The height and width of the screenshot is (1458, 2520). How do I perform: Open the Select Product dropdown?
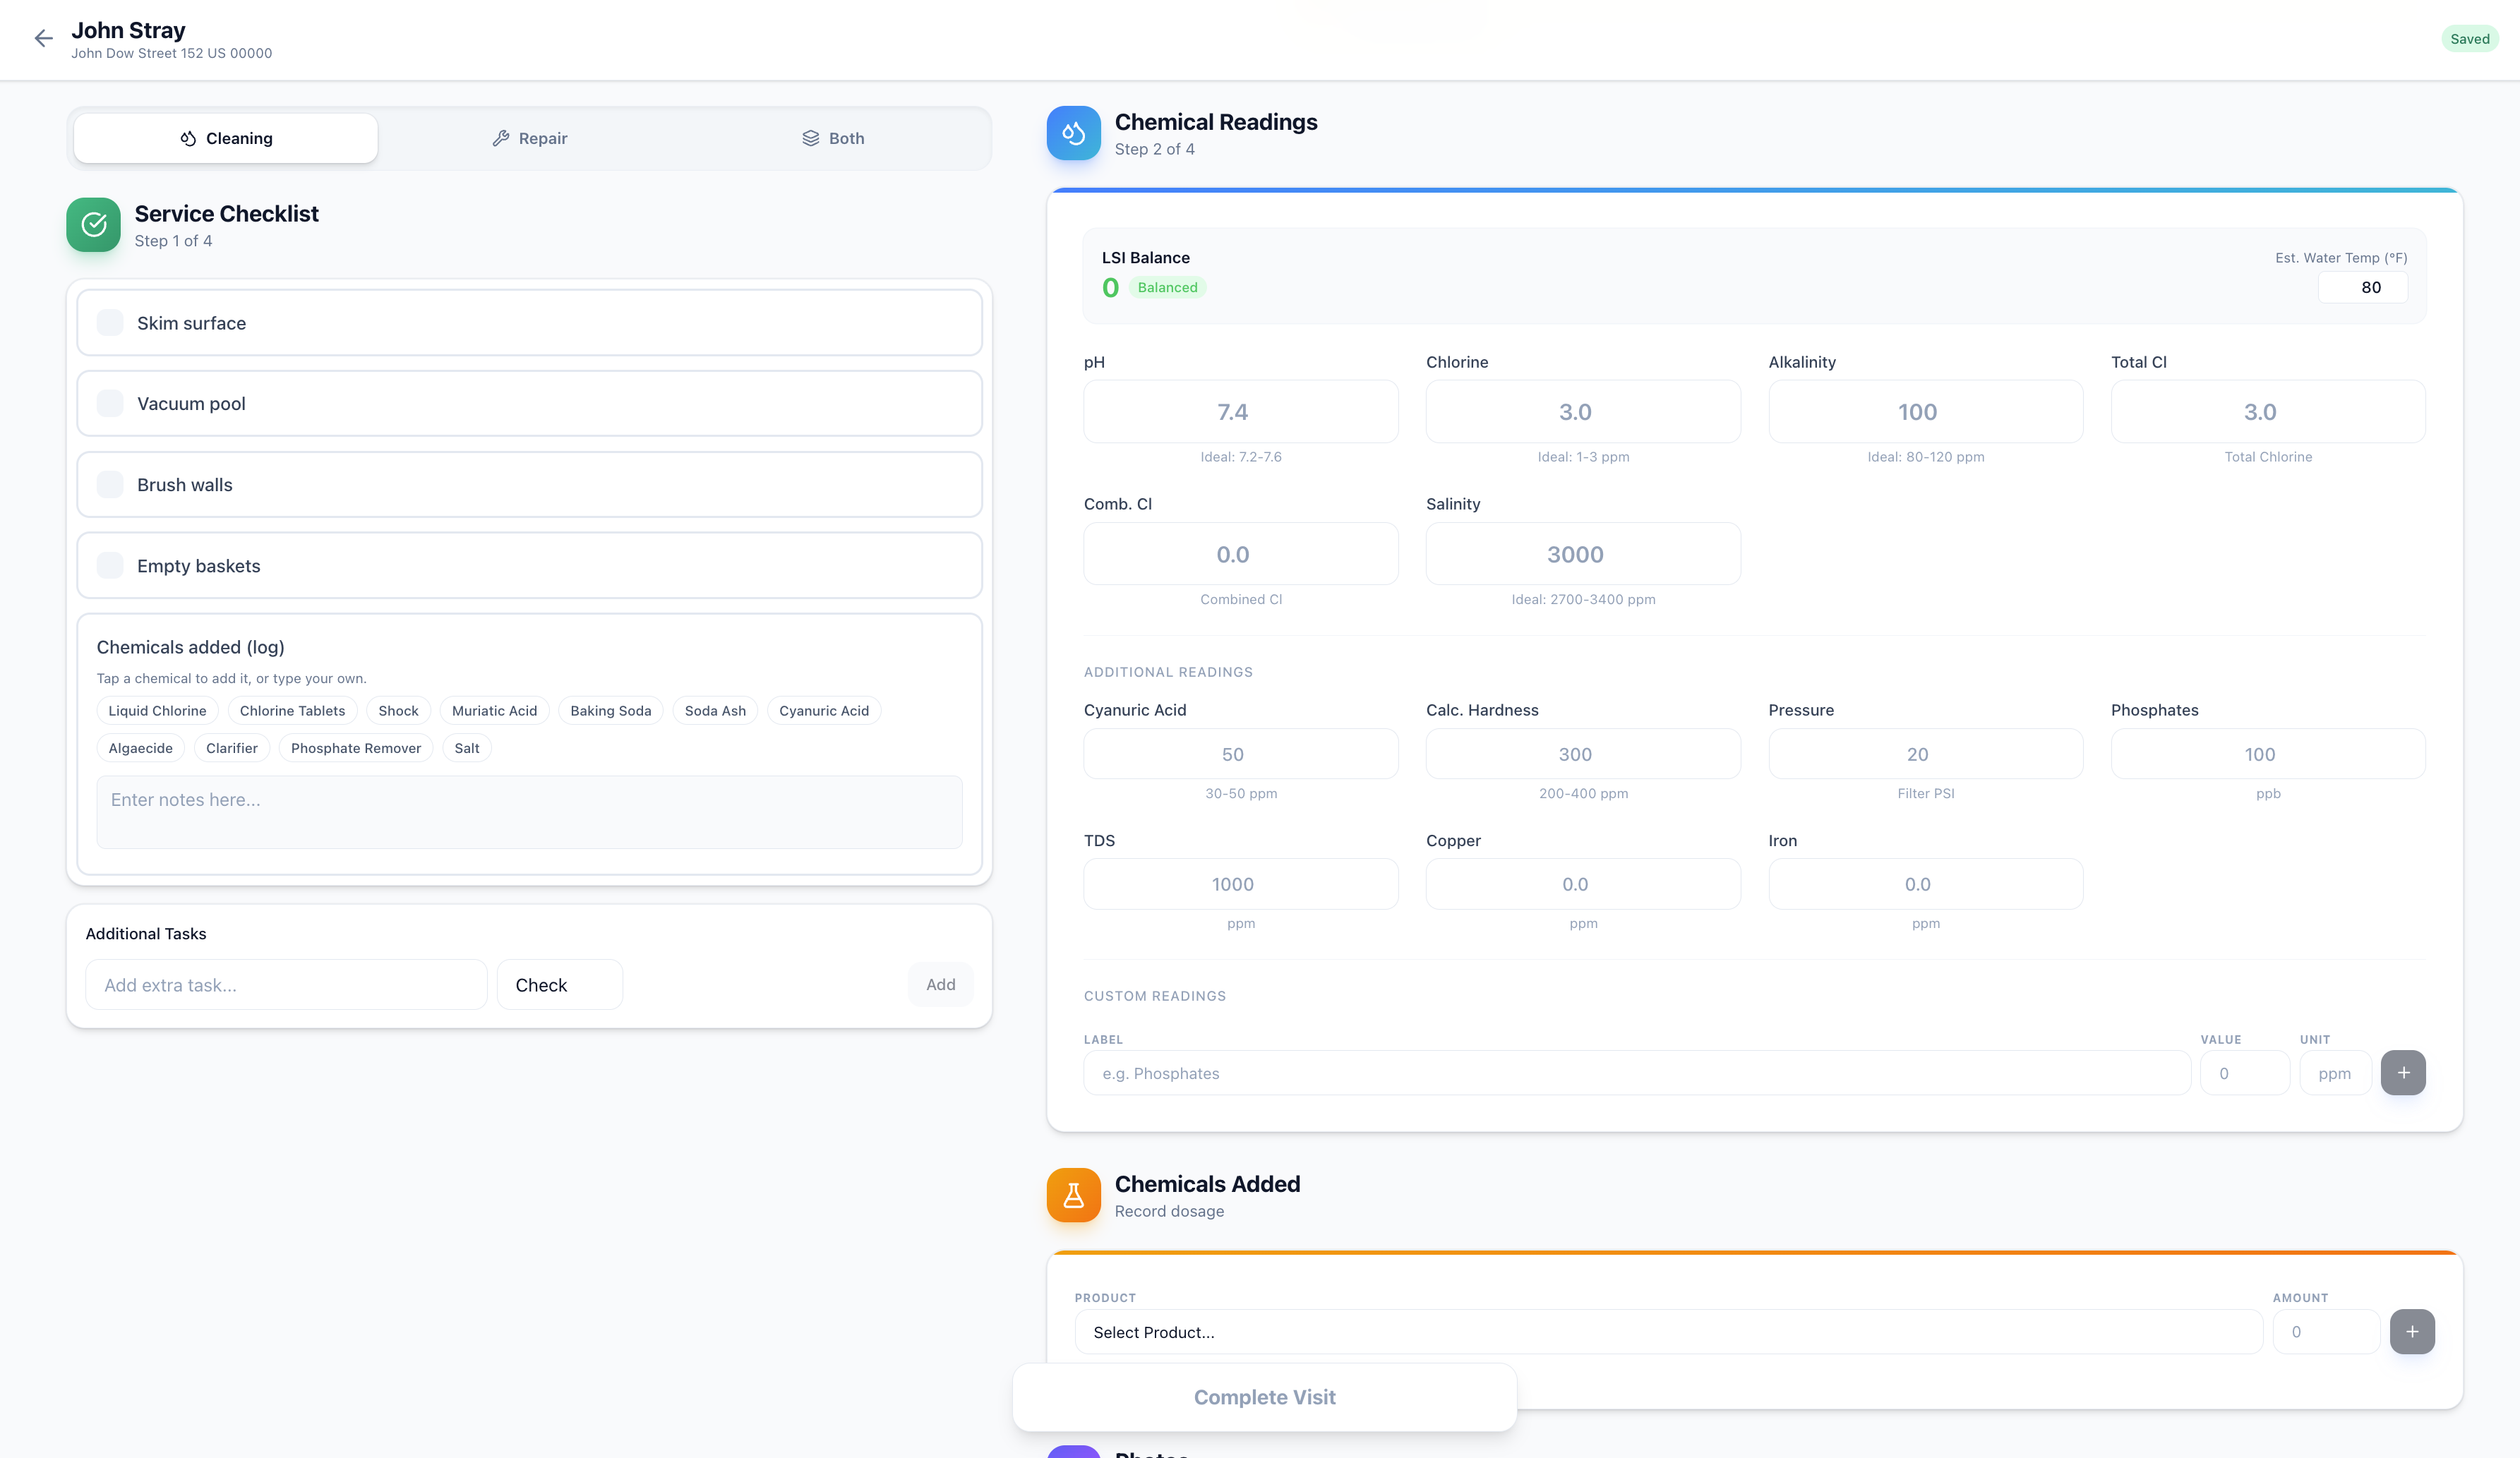[x=1667, y=1332]
